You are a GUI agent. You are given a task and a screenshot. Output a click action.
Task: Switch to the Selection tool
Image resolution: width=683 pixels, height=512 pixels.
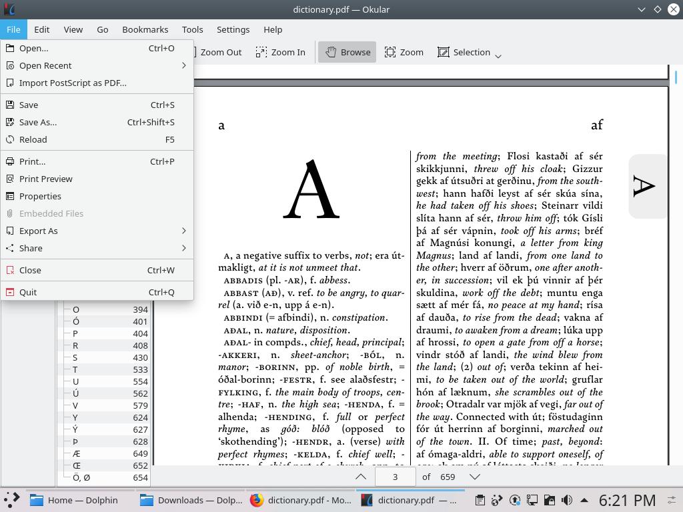[x=466, y=52]
